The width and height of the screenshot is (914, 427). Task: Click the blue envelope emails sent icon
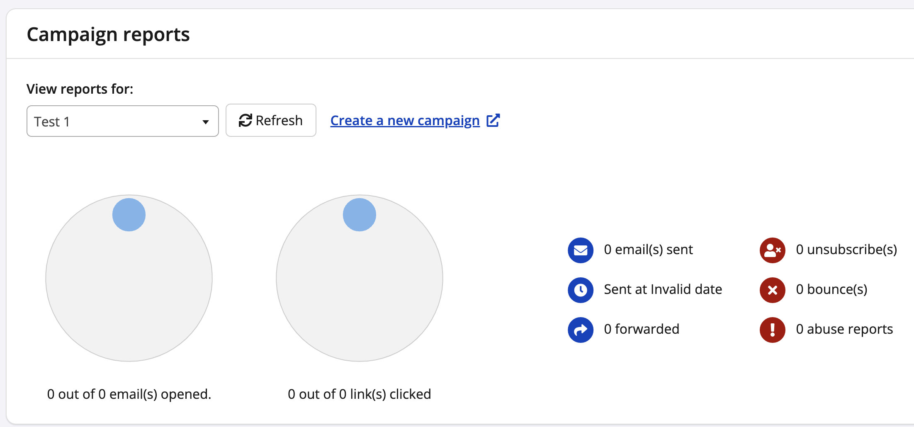pyautogui.click(x=580, y=250)
